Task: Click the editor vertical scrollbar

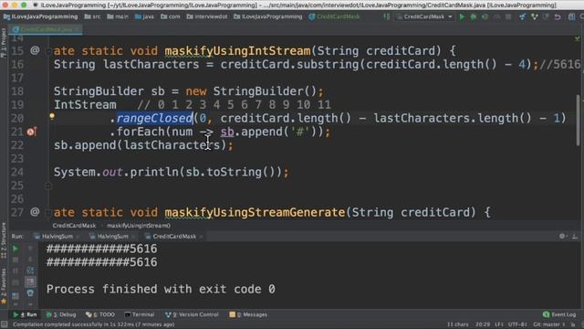Action: pos(579,120)
